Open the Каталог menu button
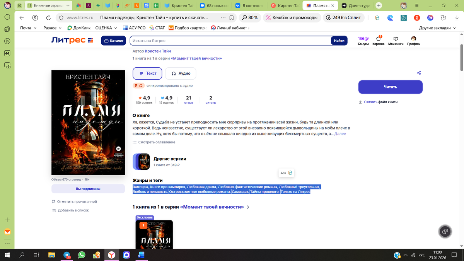 113,41
